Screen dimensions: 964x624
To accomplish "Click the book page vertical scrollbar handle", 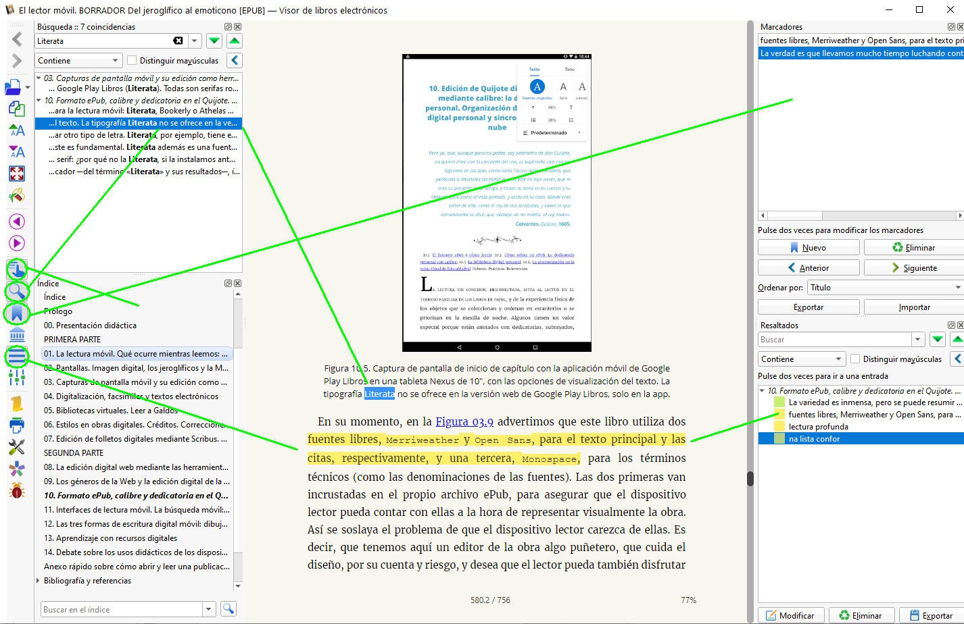I will point(750,478).
